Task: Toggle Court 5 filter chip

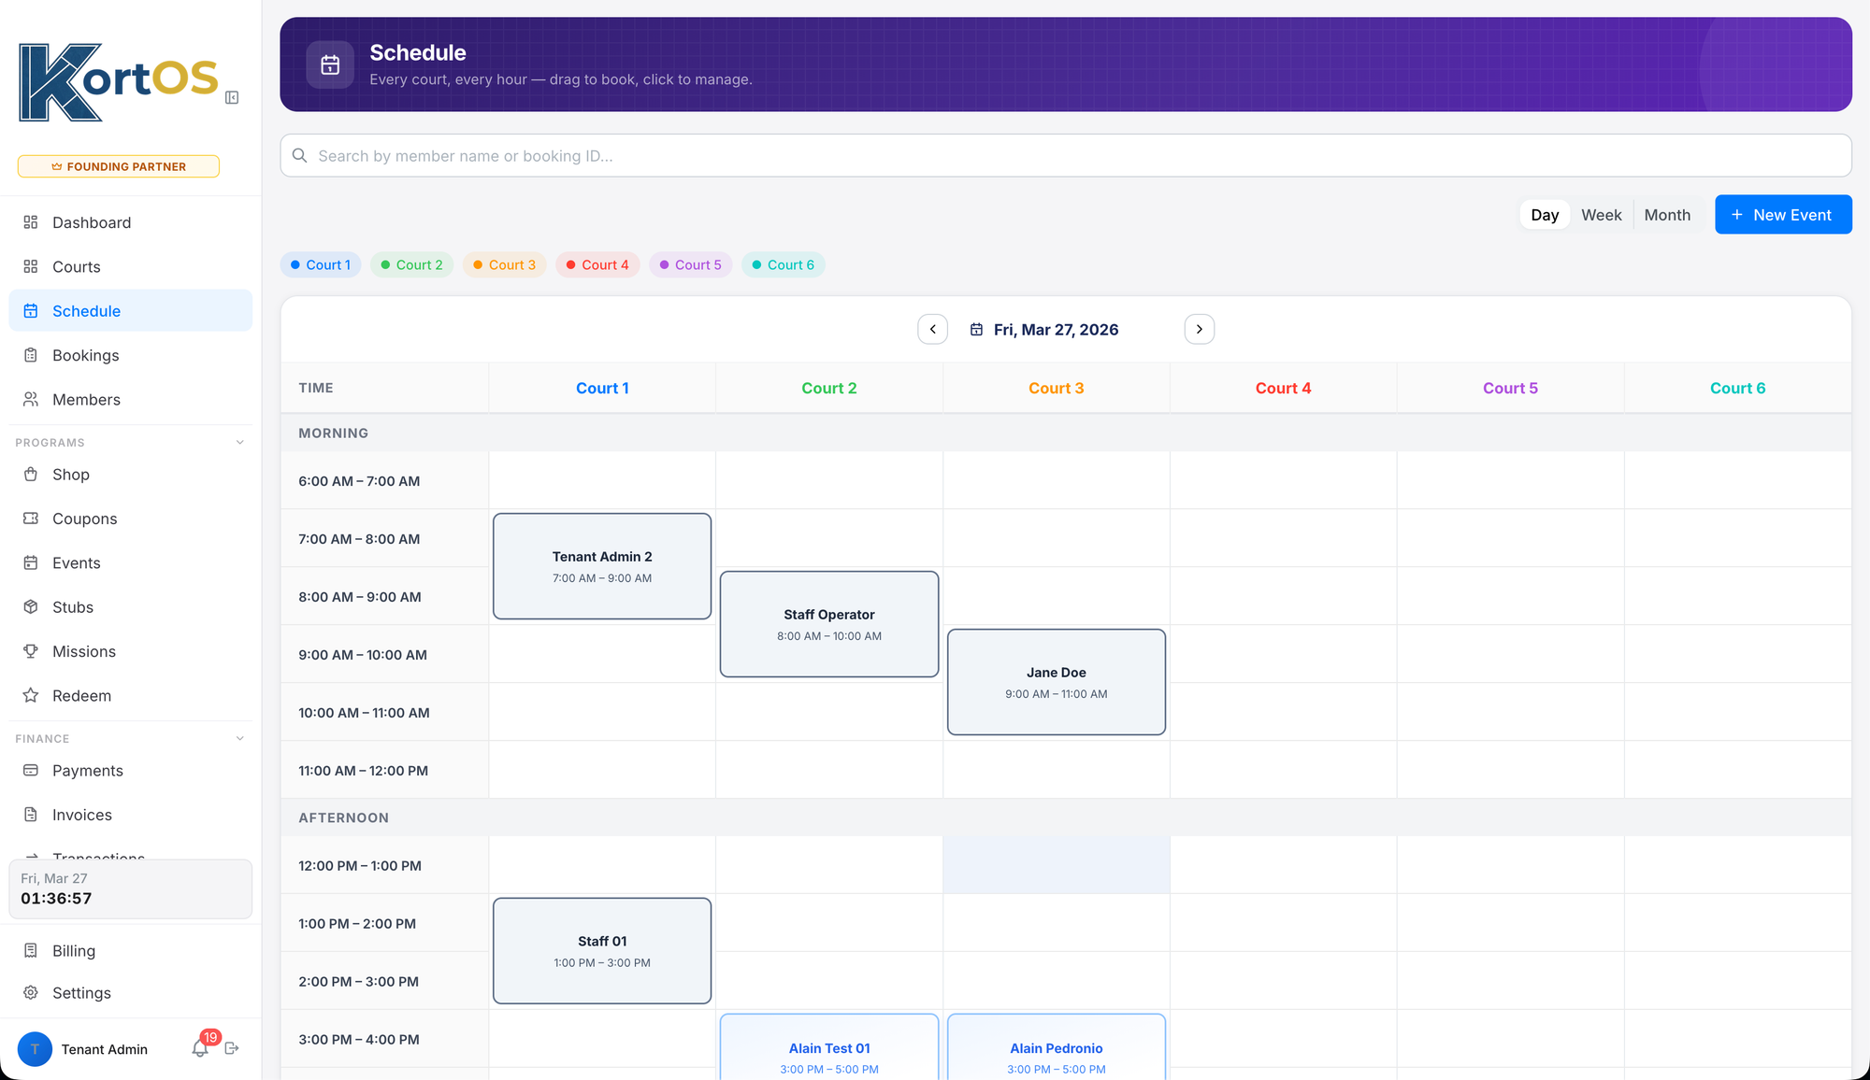Action: (691, 264)
